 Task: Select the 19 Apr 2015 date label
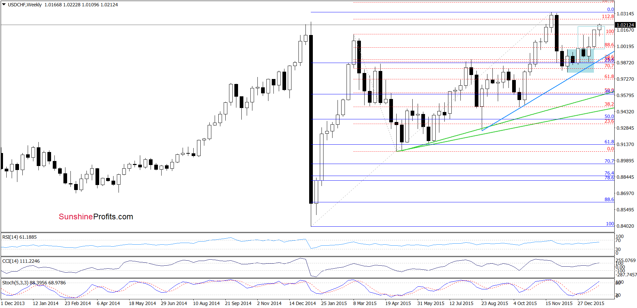click(x=398, y=303)
